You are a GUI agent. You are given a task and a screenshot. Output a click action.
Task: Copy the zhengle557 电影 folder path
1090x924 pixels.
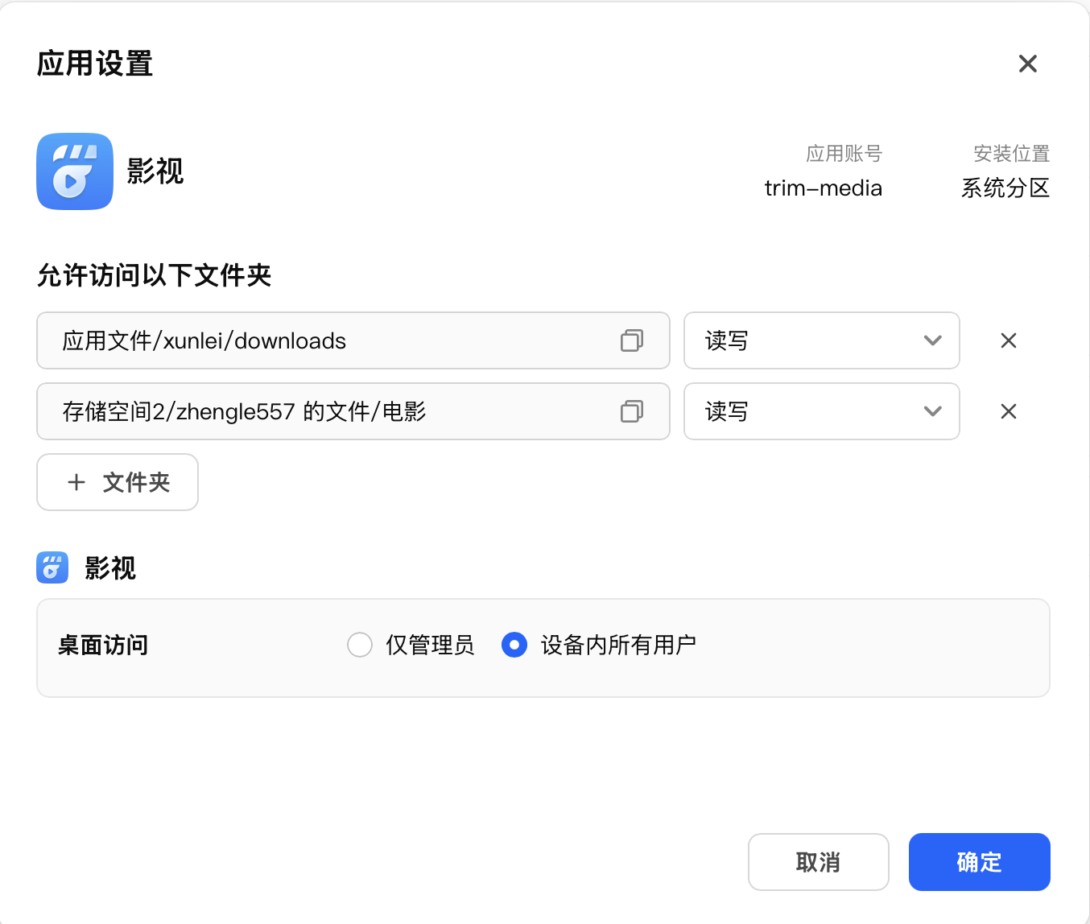(x=633, y=411)
